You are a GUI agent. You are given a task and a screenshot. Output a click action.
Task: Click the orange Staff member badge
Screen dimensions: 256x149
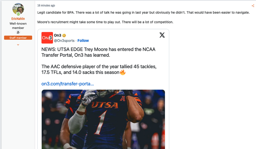point(18,38)
